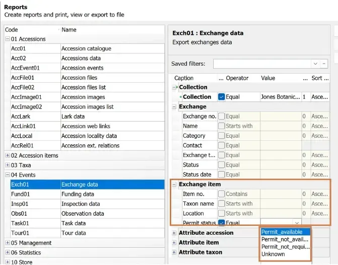Select the Acc02 Accessions data report

87,59
